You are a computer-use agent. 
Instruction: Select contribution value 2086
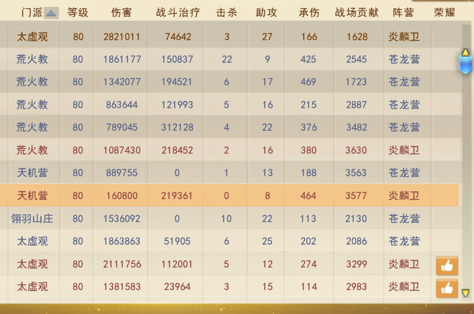[x=357, y=241]
